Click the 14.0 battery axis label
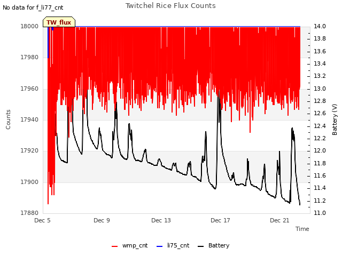 point(320,26)
